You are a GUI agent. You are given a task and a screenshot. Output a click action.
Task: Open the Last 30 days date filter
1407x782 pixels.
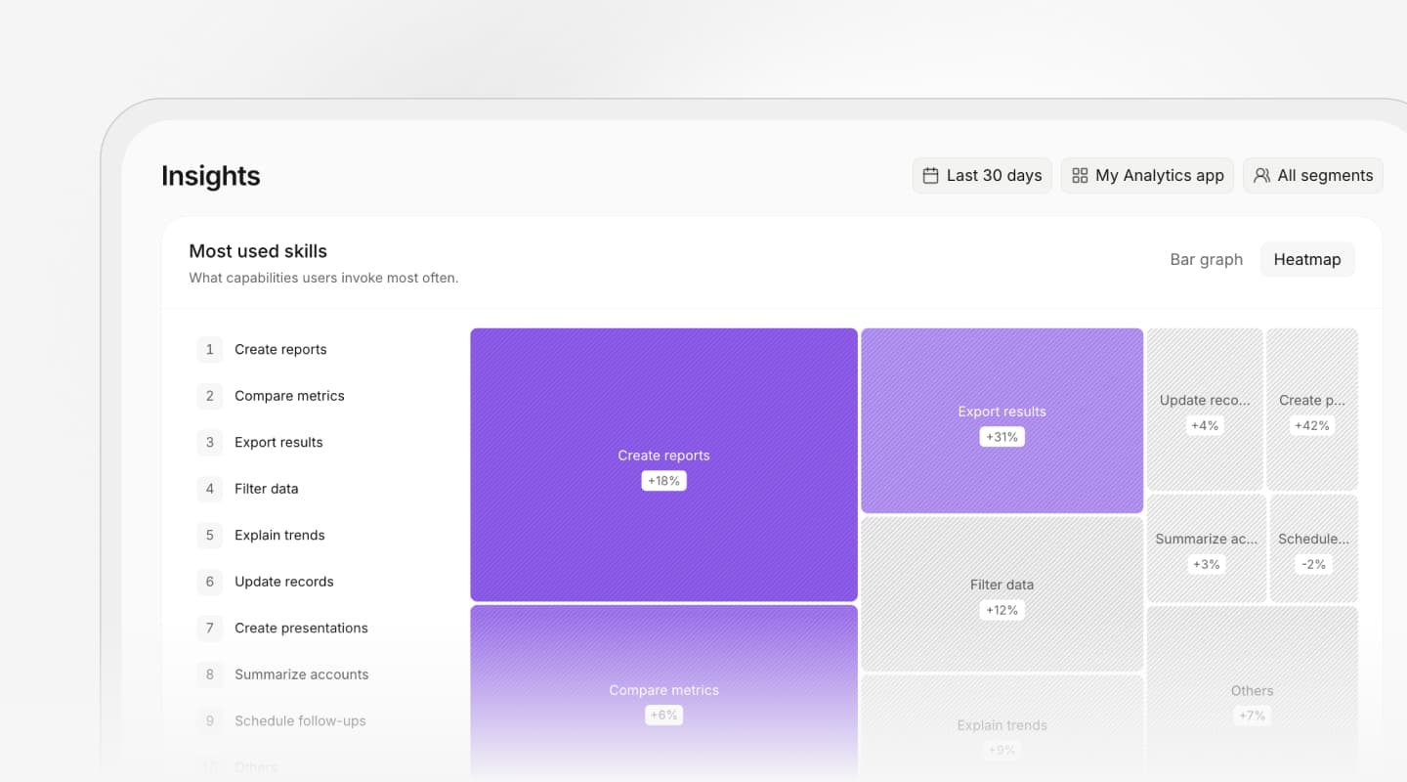coord(982,176)
